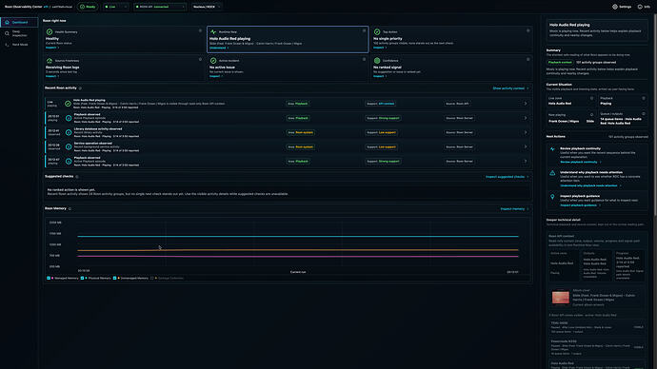Click the orange memory chart line
This screenshot has width=657, height=369.
click(x=298, y=250)
